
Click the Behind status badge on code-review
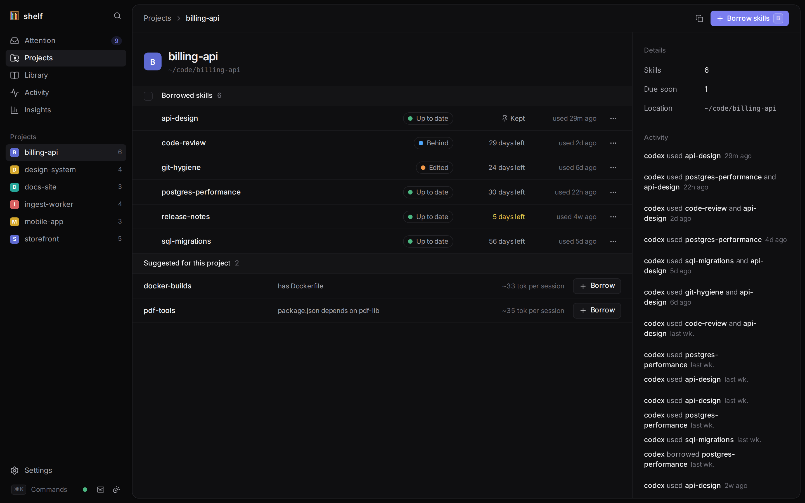pos(433,143)
